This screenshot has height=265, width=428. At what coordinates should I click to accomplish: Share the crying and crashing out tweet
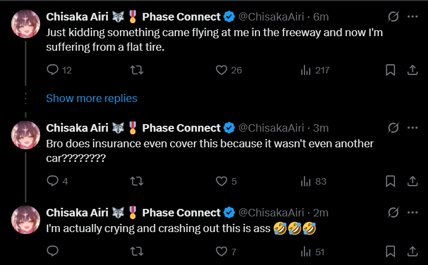pos(412,251)
